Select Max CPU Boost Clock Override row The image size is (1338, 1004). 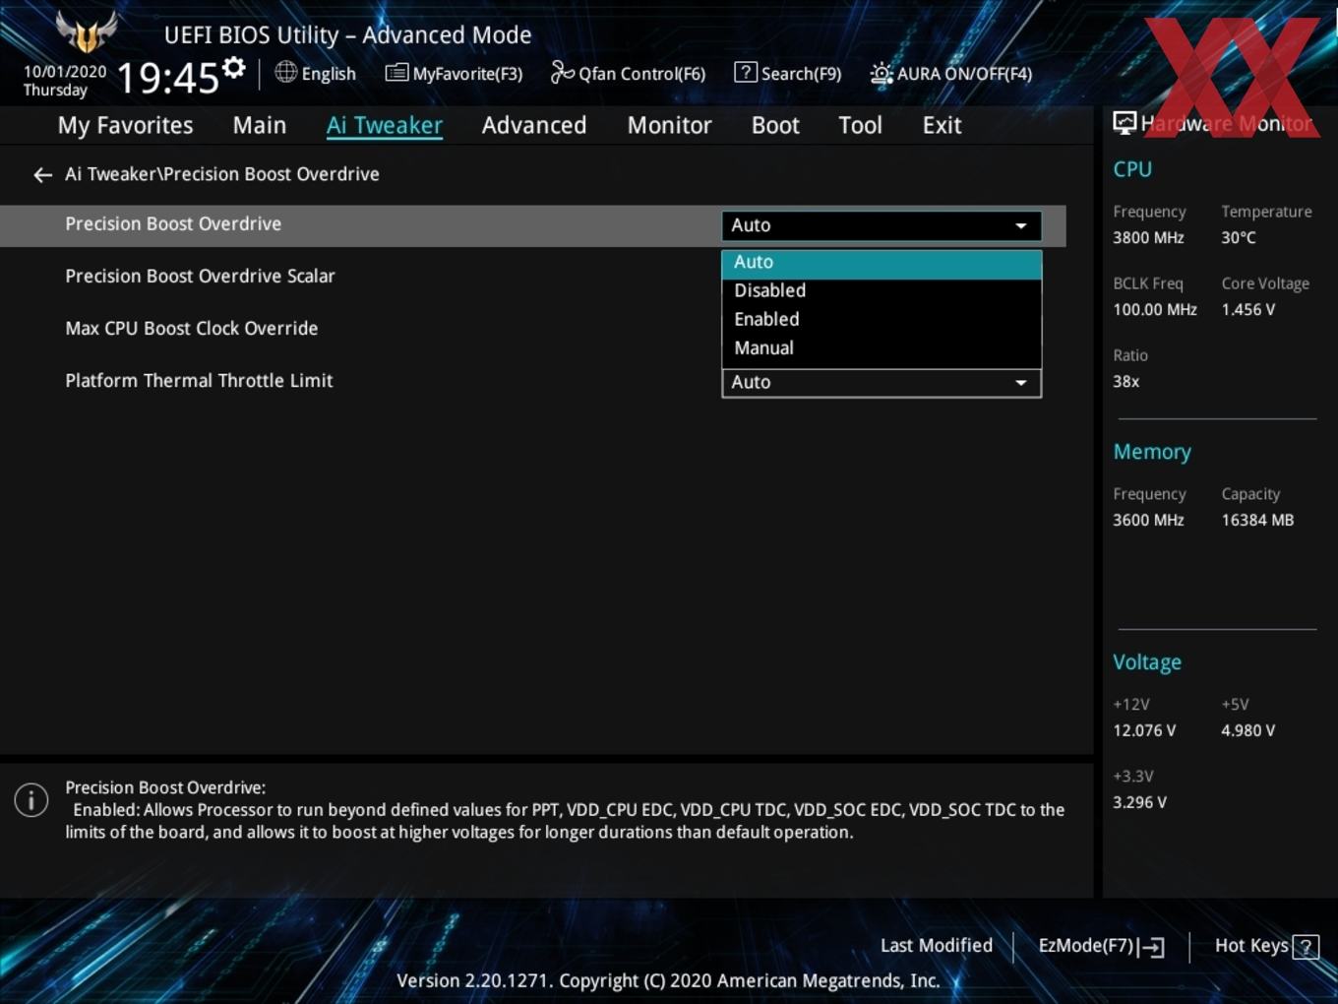click(191, 329)
